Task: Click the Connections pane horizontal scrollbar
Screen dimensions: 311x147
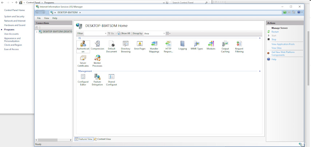Action: coord(48,140)
